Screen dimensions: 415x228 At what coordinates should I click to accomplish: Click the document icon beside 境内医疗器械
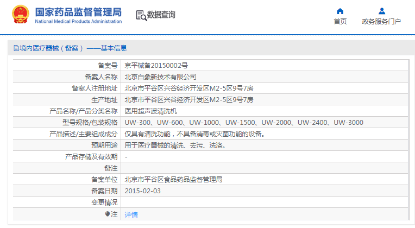[16, 48]
